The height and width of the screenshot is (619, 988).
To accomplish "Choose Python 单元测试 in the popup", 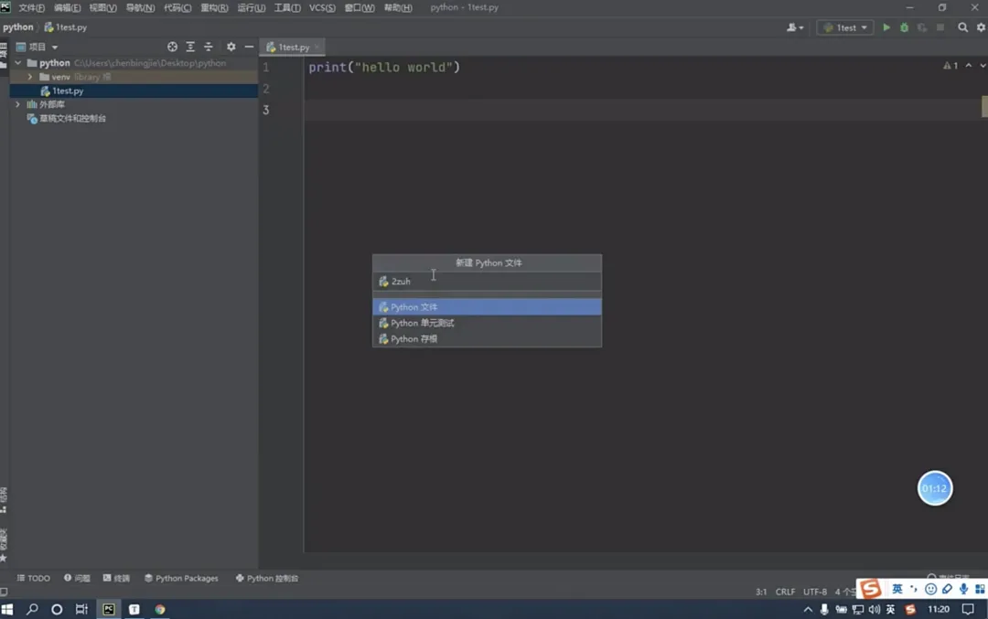I will [487, 323].
